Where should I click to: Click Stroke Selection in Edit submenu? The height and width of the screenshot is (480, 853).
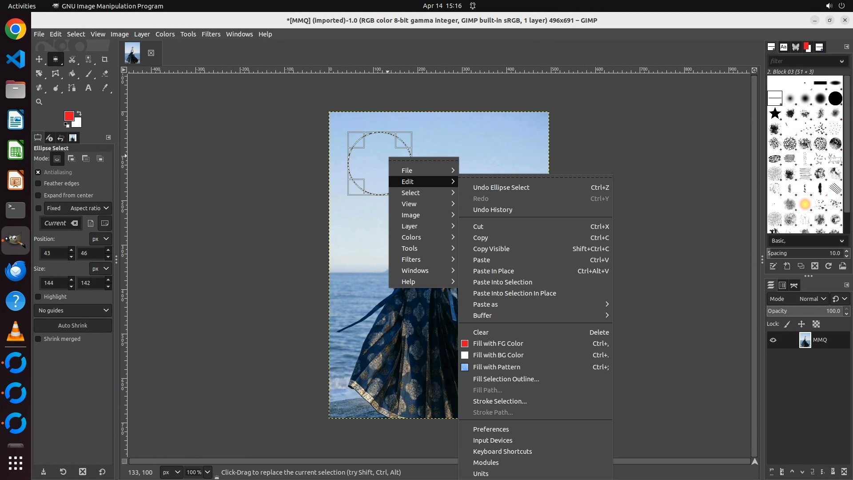click(499, 401)
